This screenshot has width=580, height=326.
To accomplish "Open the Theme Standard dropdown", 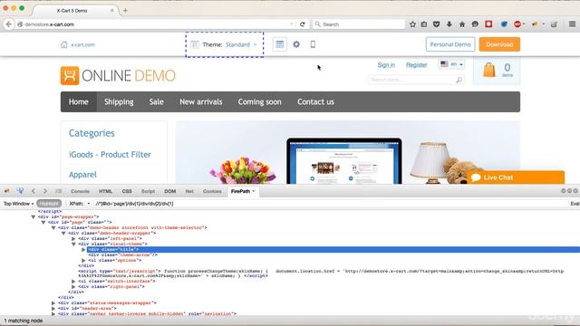I will click(225, 44).
